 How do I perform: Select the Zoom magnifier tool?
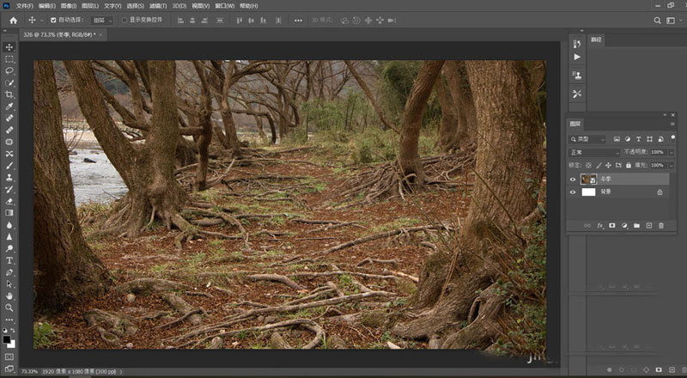coord(9,308)
